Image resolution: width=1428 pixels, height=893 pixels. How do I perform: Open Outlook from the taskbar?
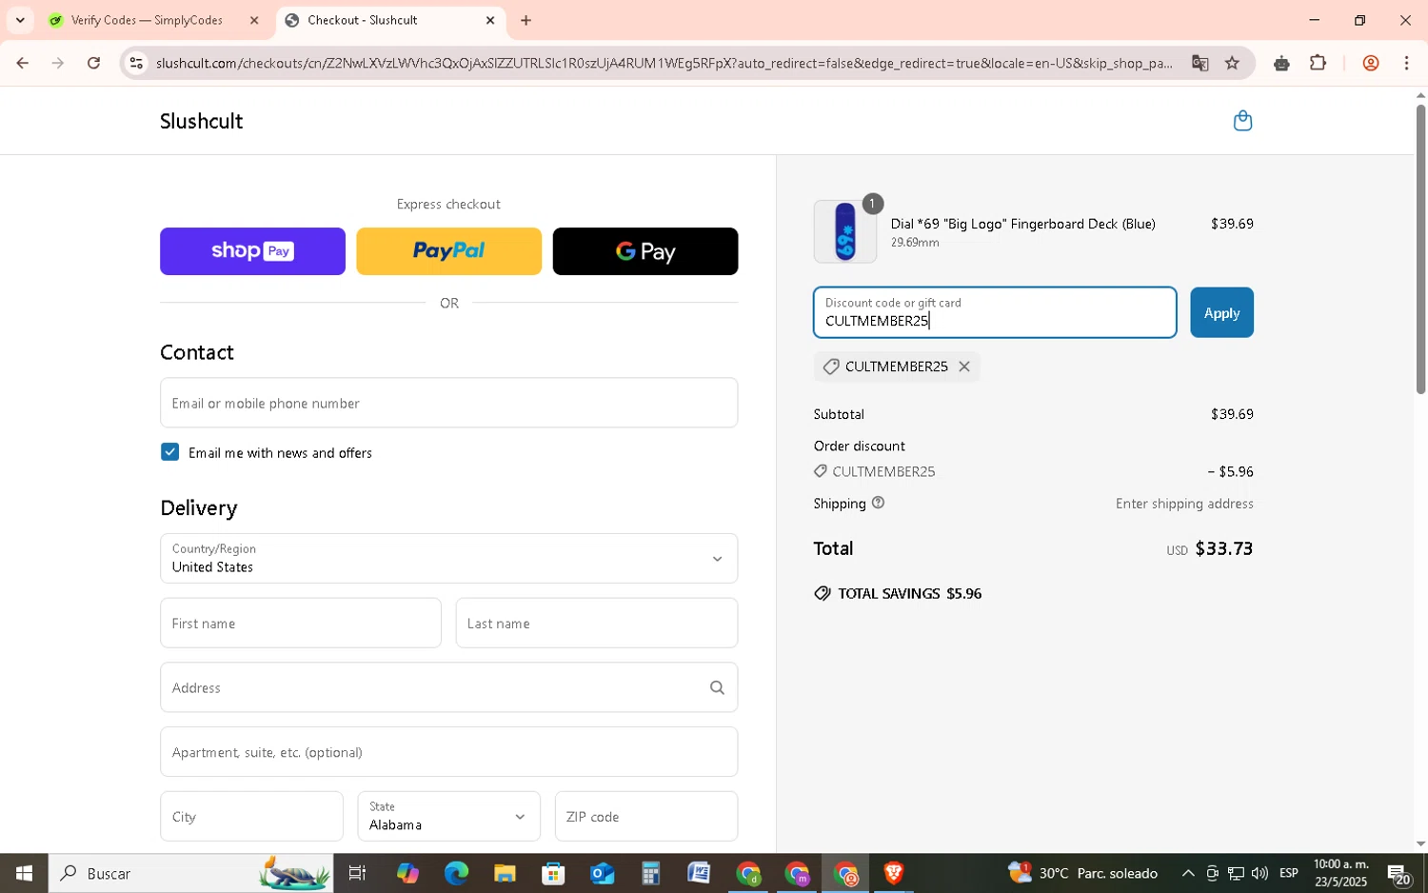tap(602, 873)
